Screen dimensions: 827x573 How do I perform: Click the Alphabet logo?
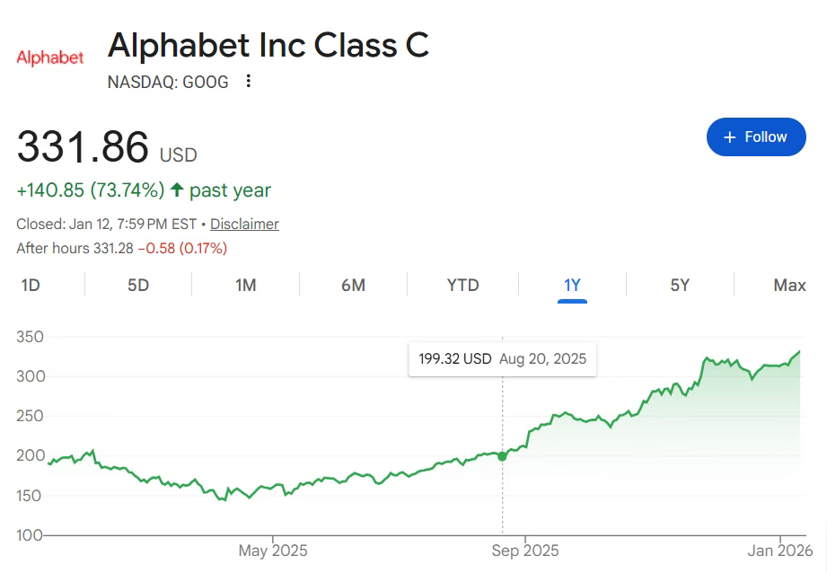[50, 57]
